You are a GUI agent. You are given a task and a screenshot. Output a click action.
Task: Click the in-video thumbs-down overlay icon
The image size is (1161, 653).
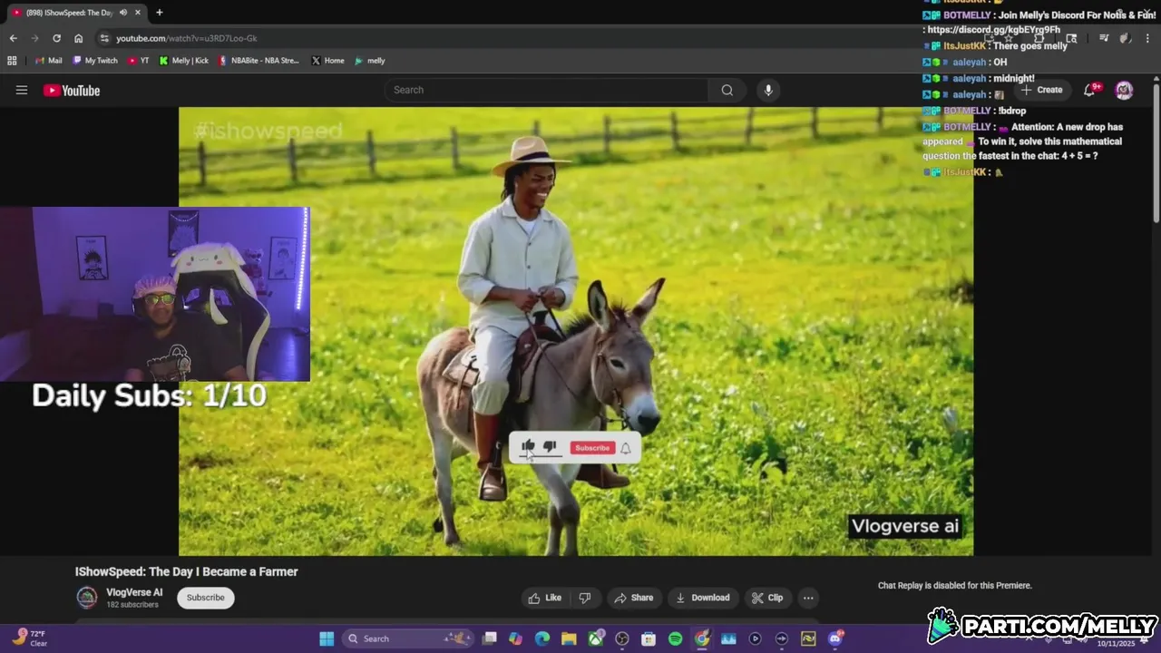(550, 447)
